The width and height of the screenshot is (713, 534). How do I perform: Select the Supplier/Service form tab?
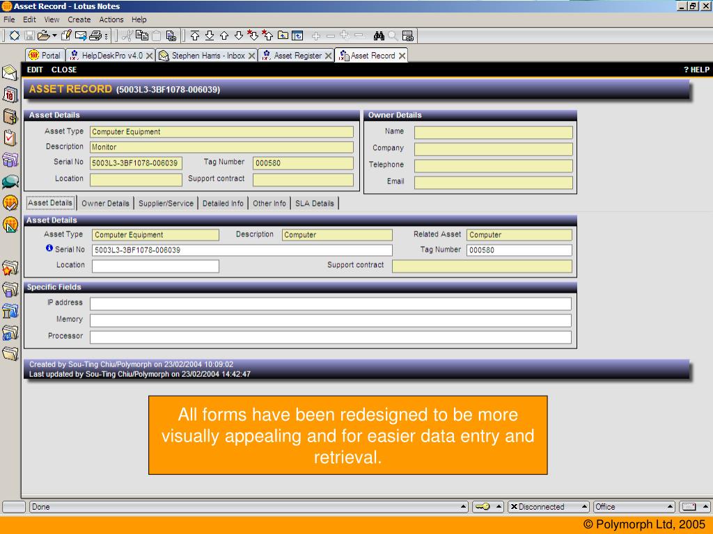tap(166, 204)
